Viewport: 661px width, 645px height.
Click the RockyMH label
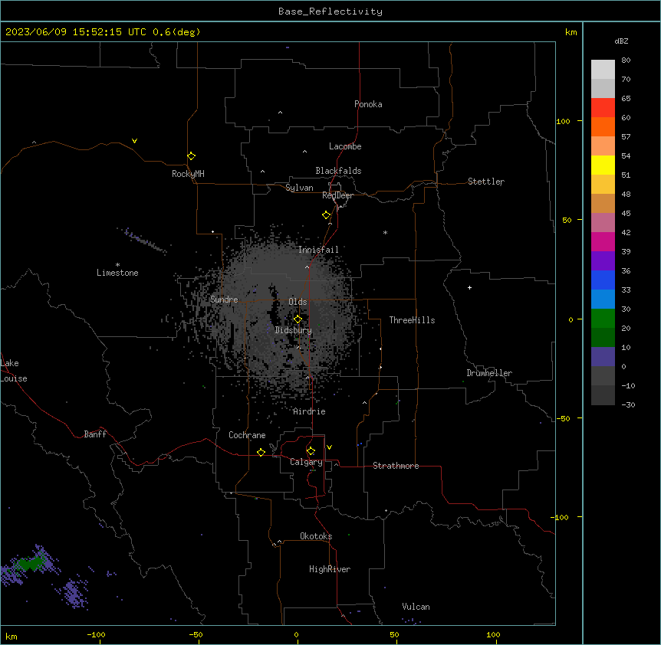[x=188, y=174]
